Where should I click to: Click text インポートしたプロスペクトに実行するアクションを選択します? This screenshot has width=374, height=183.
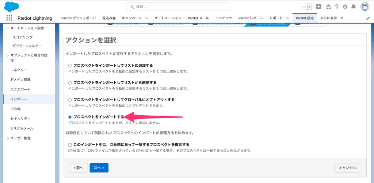(119, 54)
